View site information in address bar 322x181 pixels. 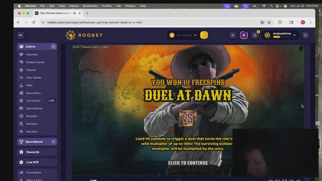[x=43, y=22]
